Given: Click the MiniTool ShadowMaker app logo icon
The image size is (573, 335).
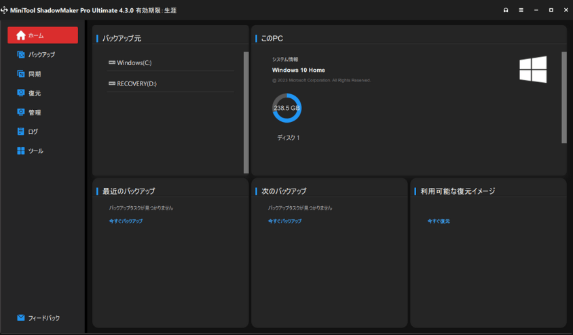Looking at the screenshot, I should [x=5, y=10].
